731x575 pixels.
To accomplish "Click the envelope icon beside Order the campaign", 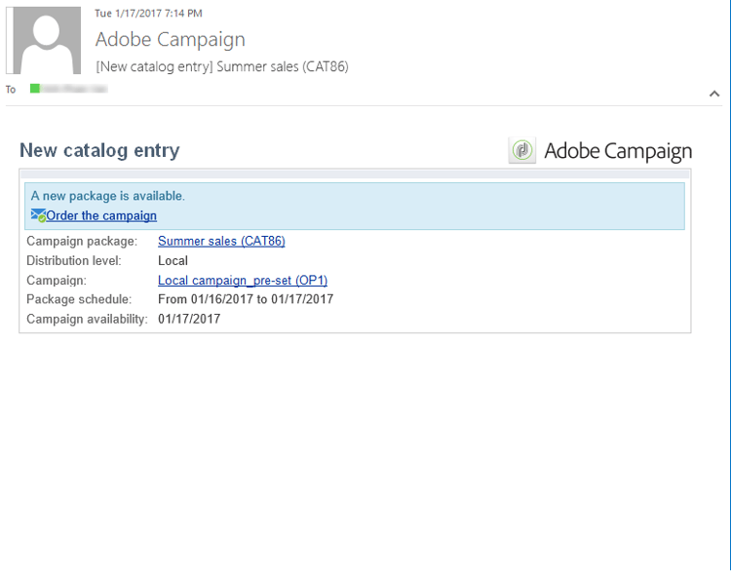I will click(38, 215).
